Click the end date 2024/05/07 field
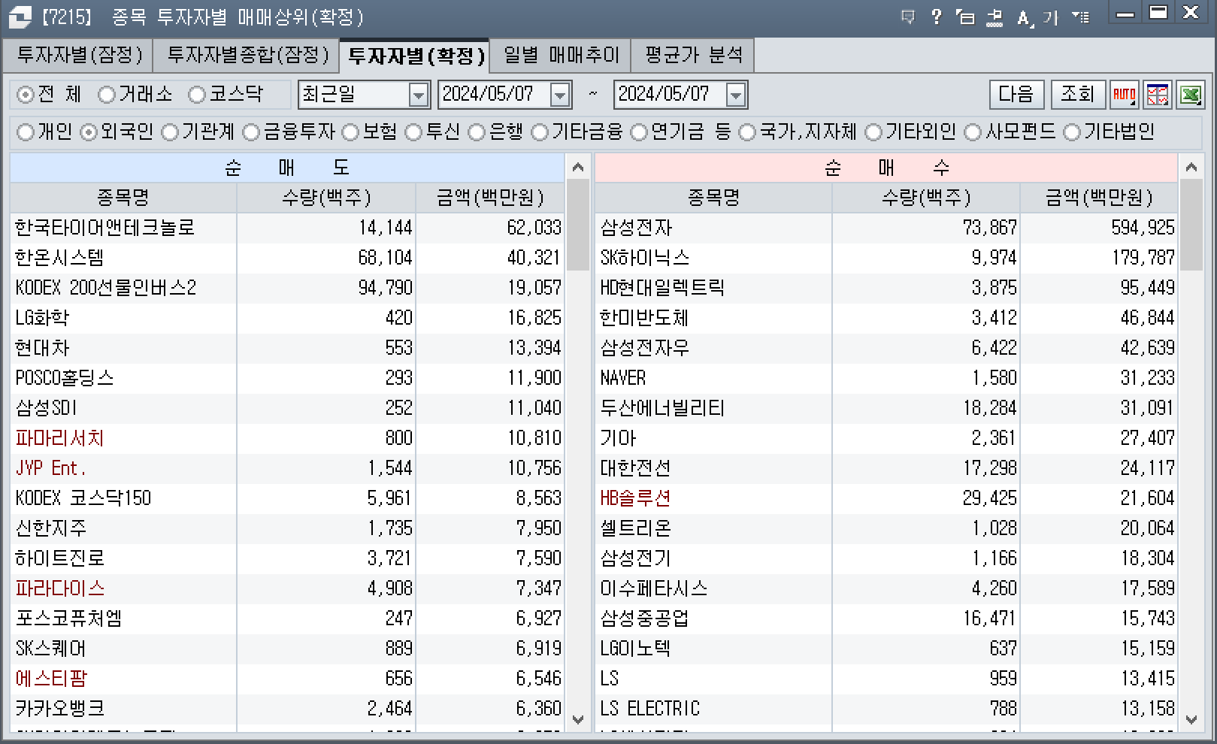The image size is (1217, 744). (671, 95)
